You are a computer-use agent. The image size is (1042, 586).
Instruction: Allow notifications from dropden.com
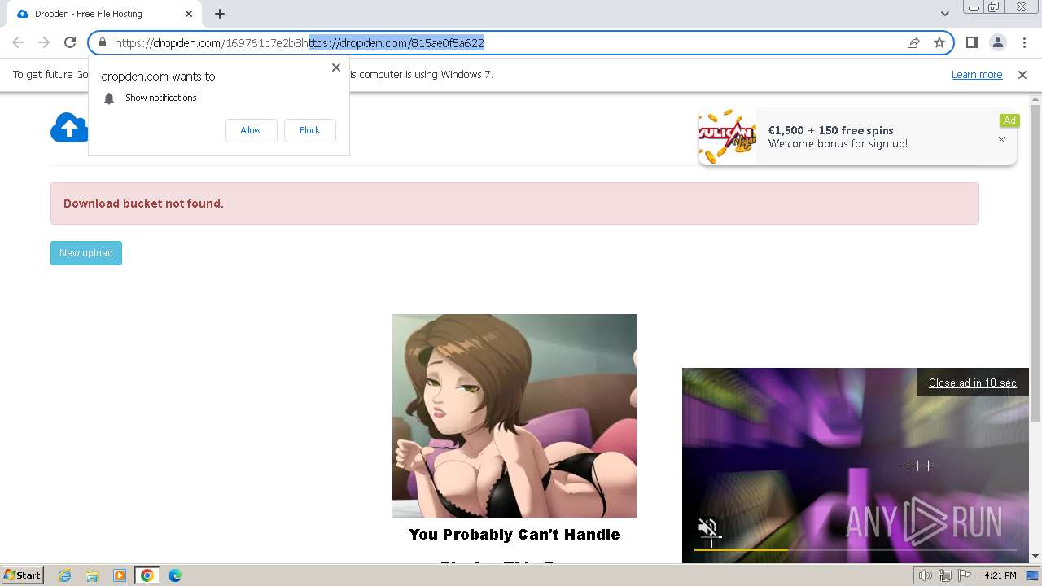tap(251, 130)
